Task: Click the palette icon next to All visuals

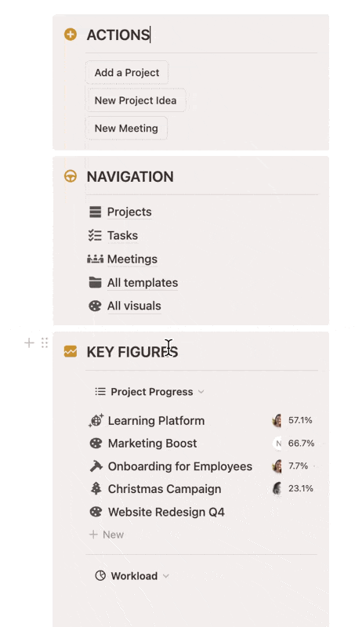Action: 95,306
